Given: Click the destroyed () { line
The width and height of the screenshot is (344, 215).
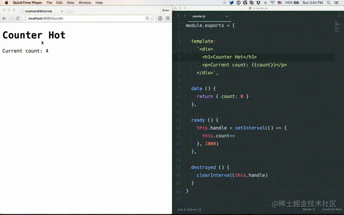Looking at the screenshot, I should [210, 168].
